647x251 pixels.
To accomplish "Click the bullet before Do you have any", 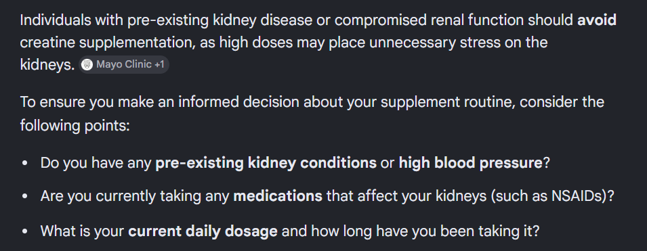I will coord(25,164).
